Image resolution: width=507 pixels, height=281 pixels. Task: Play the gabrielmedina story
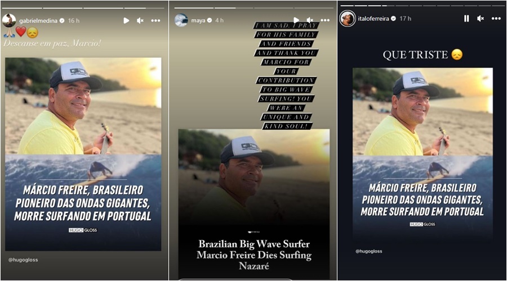(x=126, y=21)
